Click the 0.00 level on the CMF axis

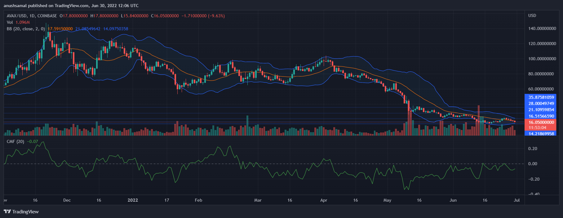pyautogui.click(x=533, y=164)
